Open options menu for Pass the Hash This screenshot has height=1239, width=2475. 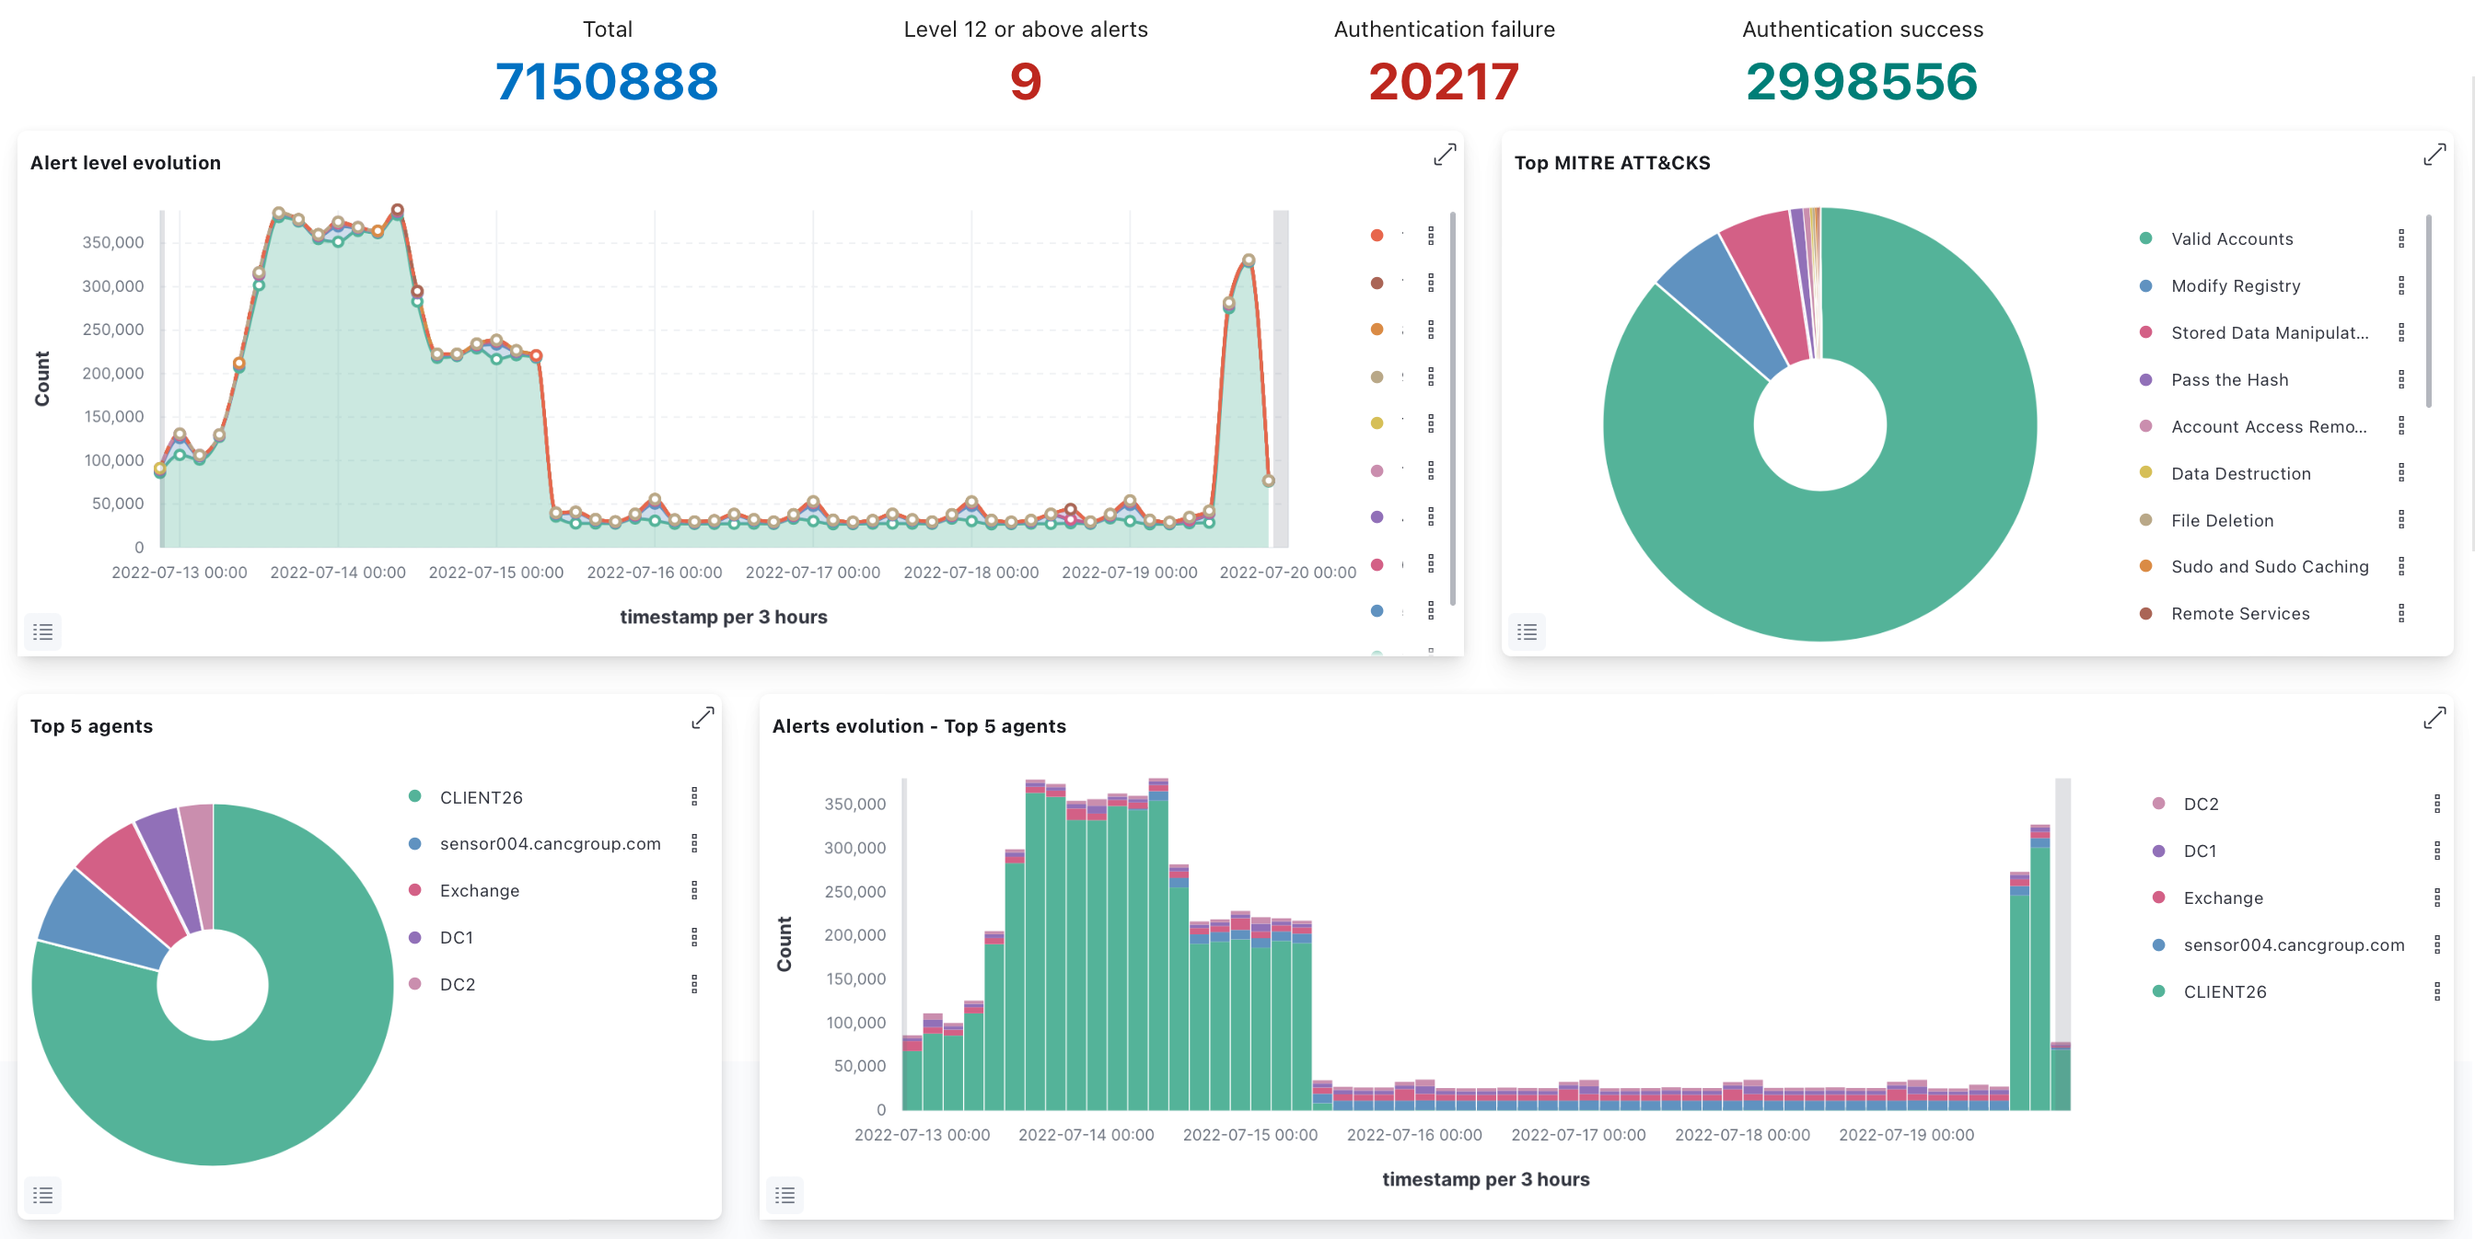coord(2400,379)
